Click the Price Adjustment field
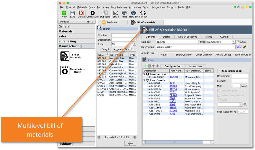This screenshot has height=150, width=255. [x=243, y=112]
